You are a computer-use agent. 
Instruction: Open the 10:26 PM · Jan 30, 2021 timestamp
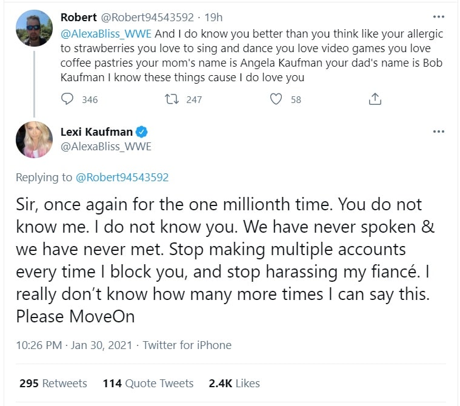[75, 345]
